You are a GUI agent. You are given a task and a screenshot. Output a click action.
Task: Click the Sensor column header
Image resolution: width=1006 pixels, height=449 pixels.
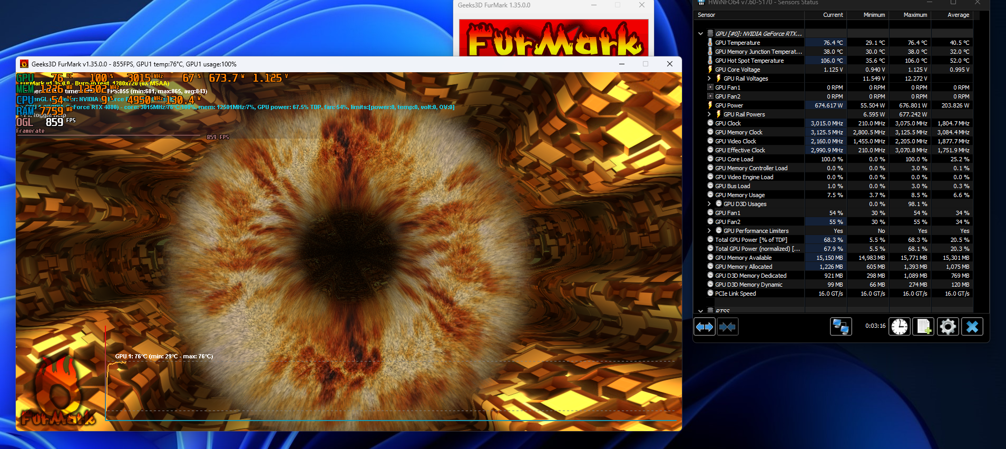[749, 15]
